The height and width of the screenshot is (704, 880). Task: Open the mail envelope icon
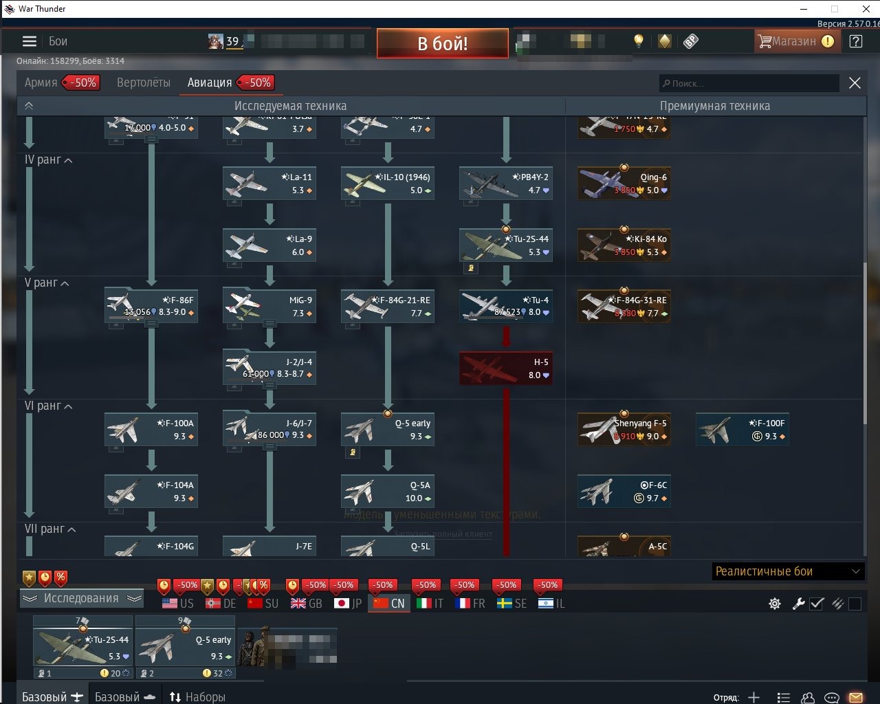[x=855, y=697]
